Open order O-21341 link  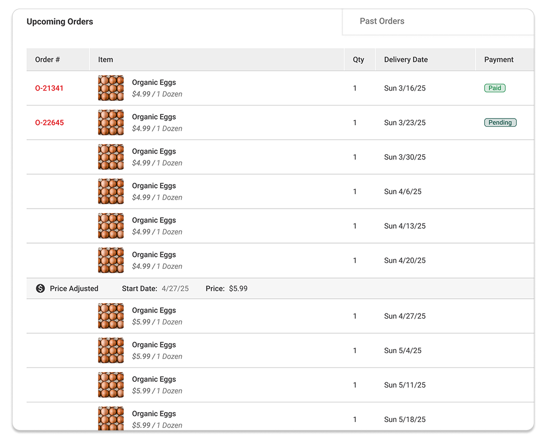tap(49, 88)
